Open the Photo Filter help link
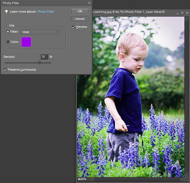This screenshot has height=183, width=190. click(x=46, y=11)
